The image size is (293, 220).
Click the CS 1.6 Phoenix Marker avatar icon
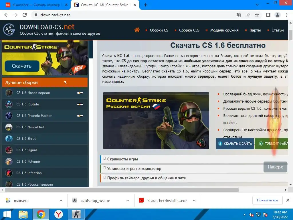9,116
